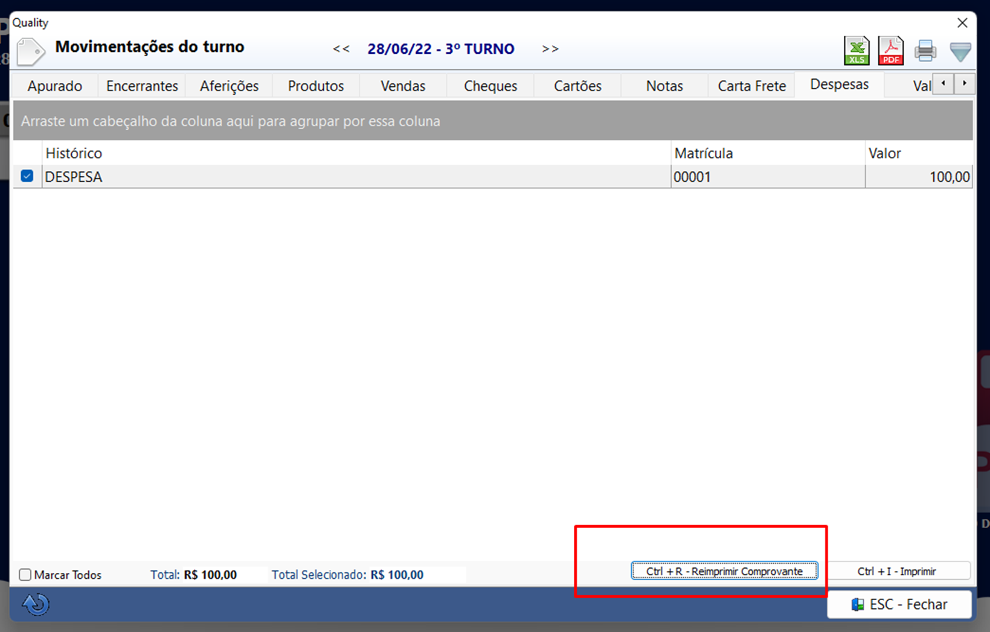Select the DESPESA history cell
Viewport: 990px width, 632px height.
(x=356, y=177)
